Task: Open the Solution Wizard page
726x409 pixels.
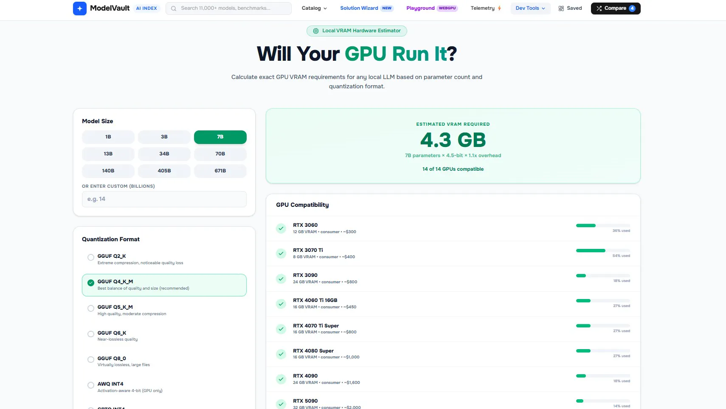Action: coord(367,8)
